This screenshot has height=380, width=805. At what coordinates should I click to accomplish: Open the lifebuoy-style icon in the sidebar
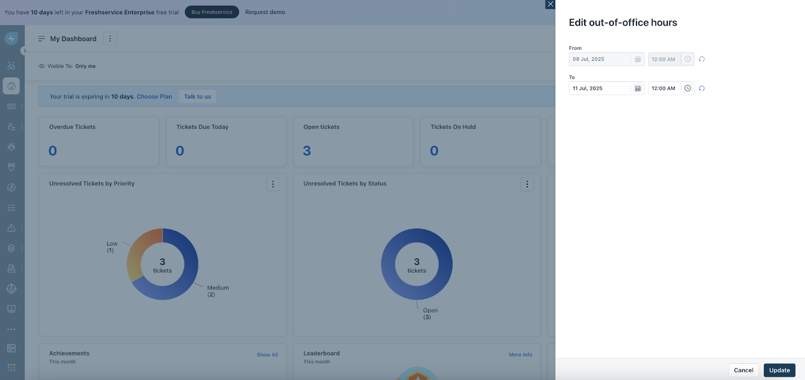[x=11, y=288]
